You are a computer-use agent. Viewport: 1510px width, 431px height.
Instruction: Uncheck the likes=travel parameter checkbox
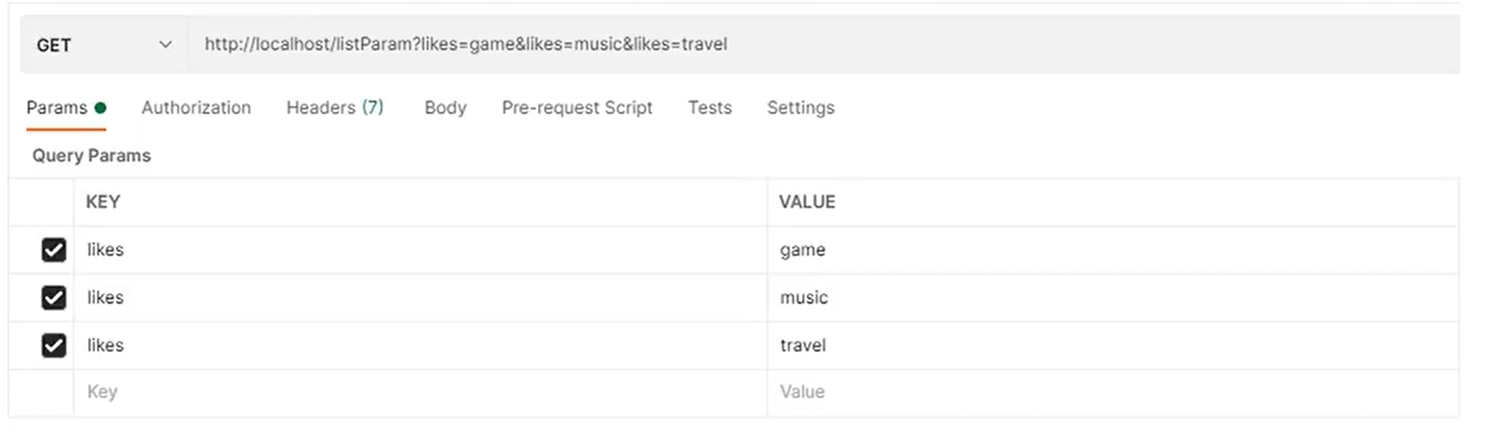pos(54,346)
